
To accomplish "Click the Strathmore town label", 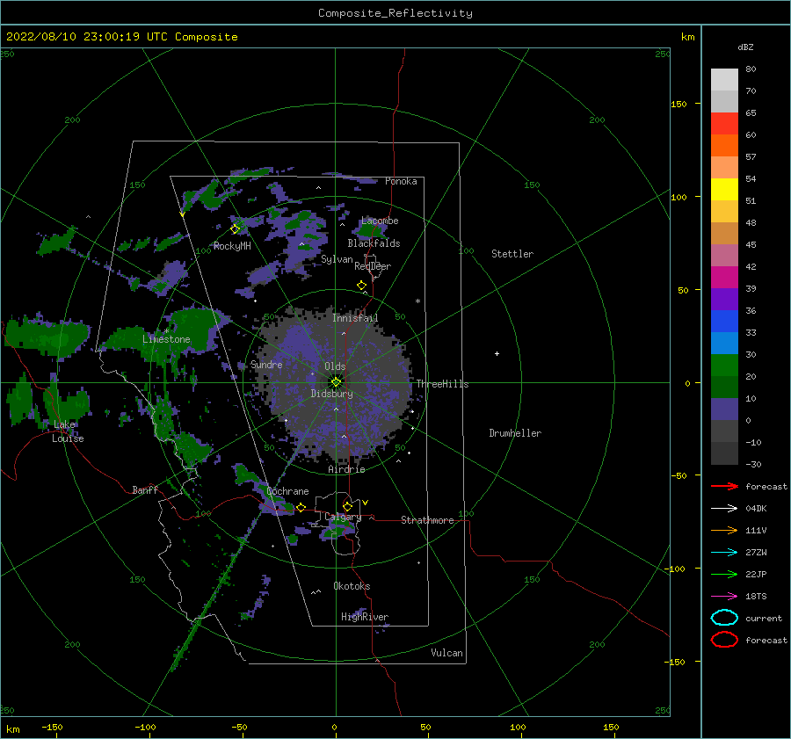I will 427,520.
